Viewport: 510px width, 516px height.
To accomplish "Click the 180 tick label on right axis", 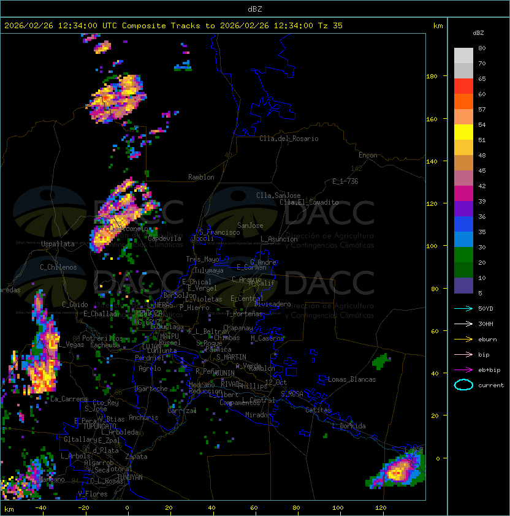I will [x=432, y=76].
